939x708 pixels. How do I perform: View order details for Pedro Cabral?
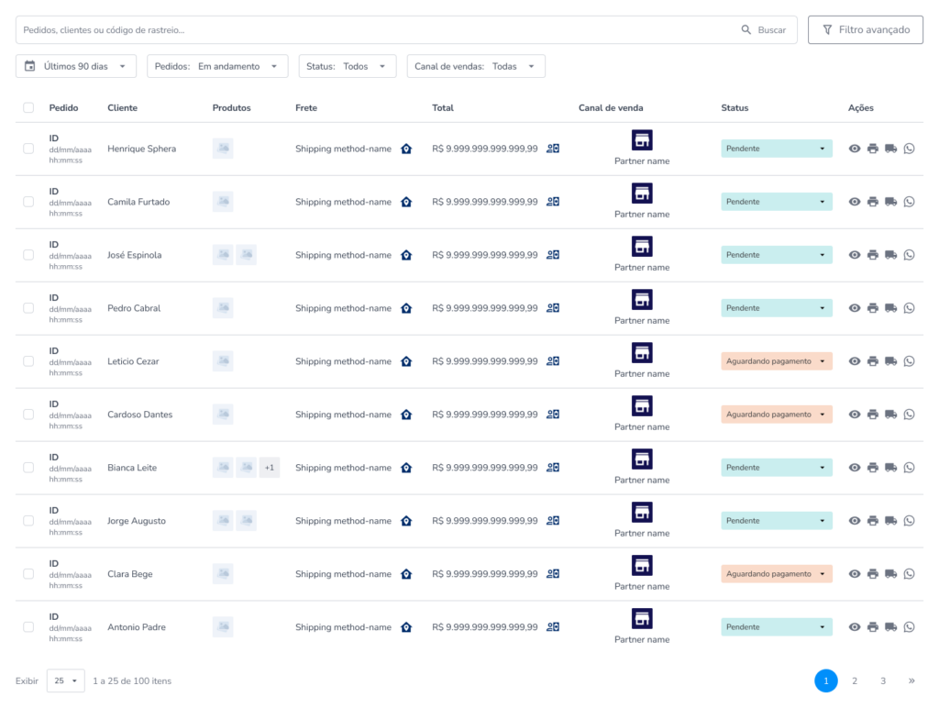coord(854,308)
